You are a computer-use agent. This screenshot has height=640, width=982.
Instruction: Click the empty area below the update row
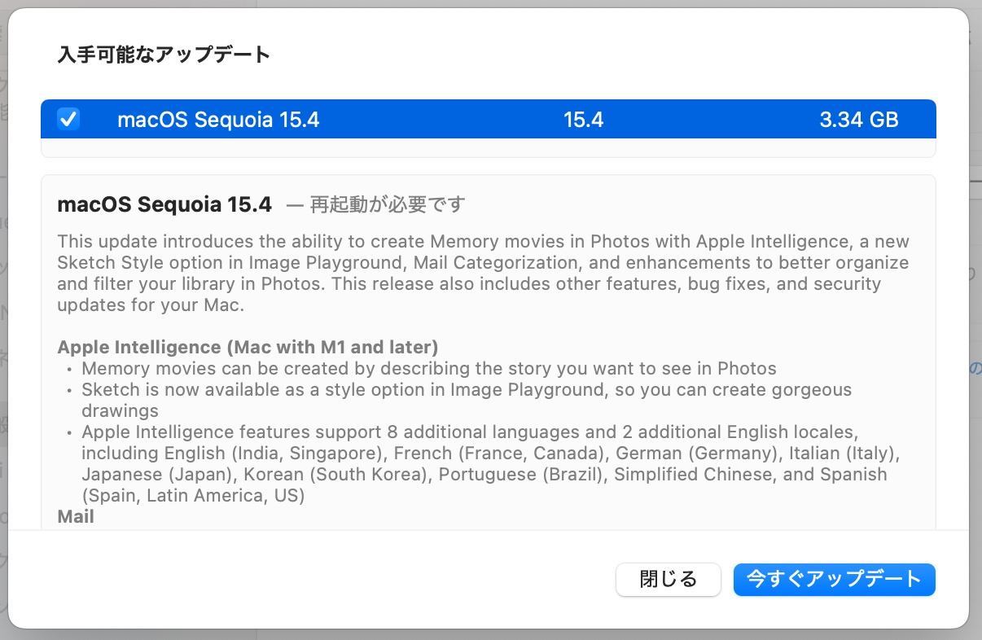coord(489,148)
